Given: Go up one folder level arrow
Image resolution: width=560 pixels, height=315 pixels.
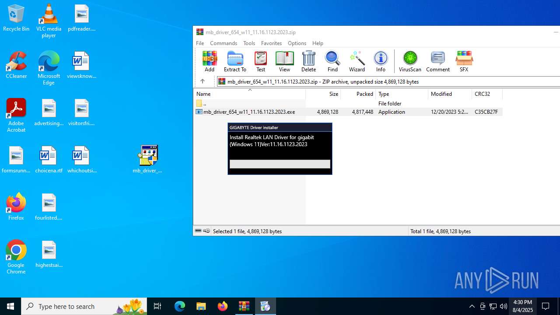Looking at the screenshot, I should click(203, 81).
